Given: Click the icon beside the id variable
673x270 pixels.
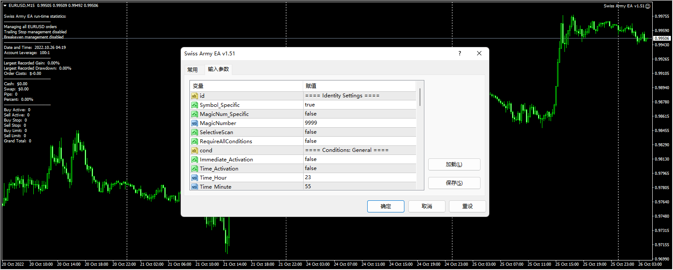Looking at the screenshot, I should (x=195, y=96).
